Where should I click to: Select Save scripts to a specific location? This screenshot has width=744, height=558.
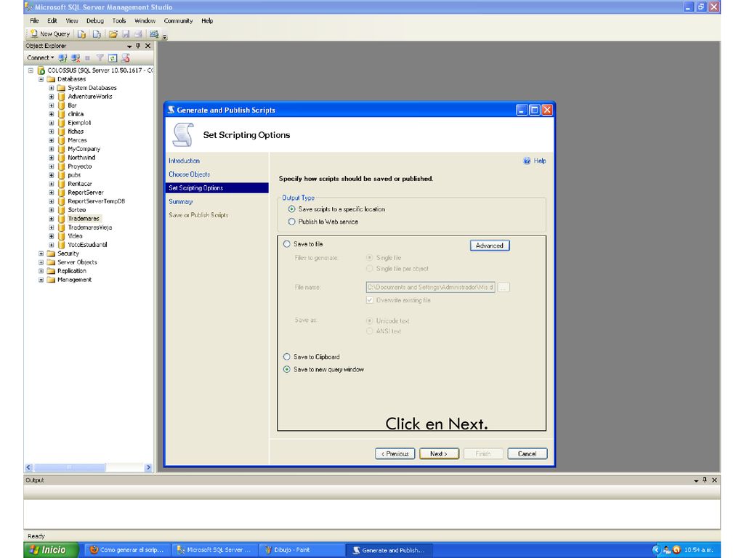[292, 209]
